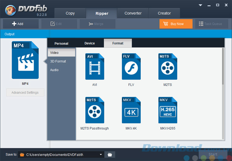232x161 pixels.
Task: Minimize the DVDFab window
Action: [209, 5]
